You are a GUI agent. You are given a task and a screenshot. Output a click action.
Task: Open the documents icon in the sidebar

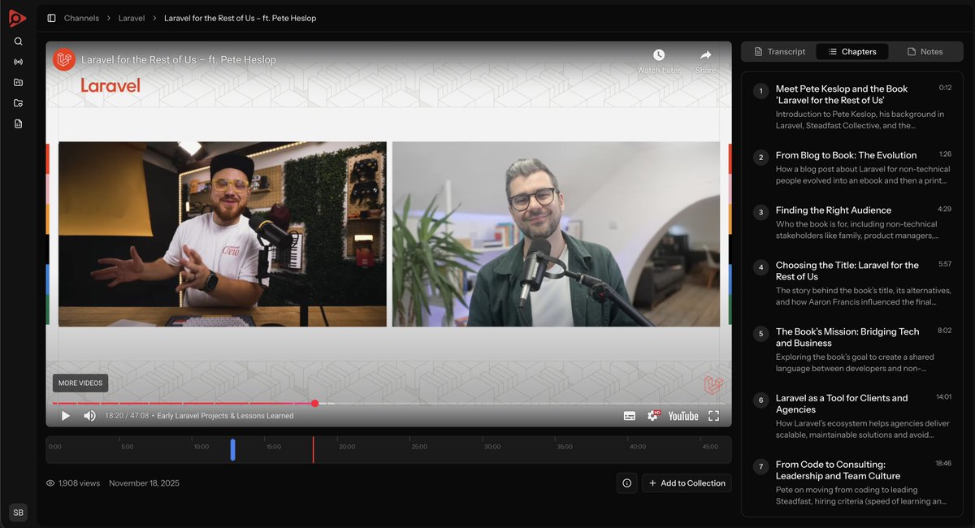[18, 123]
